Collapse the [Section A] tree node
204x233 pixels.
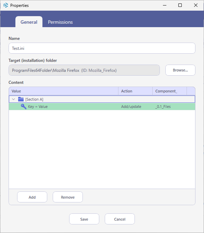(13, 99)
